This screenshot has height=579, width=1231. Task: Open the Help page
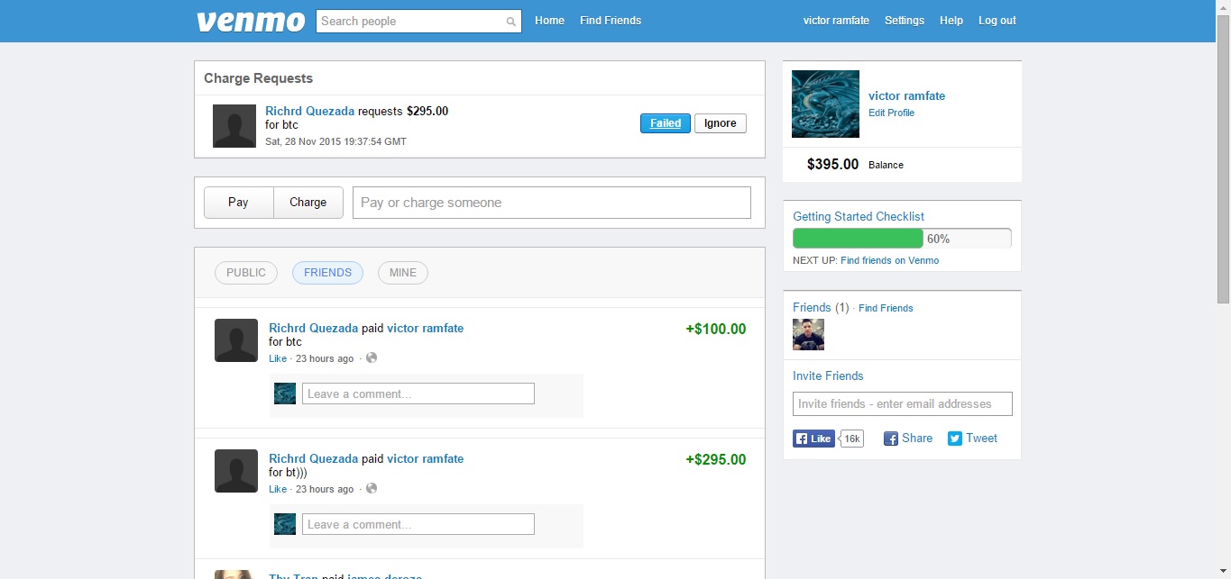pyautogui.click(x=951, y=21)
